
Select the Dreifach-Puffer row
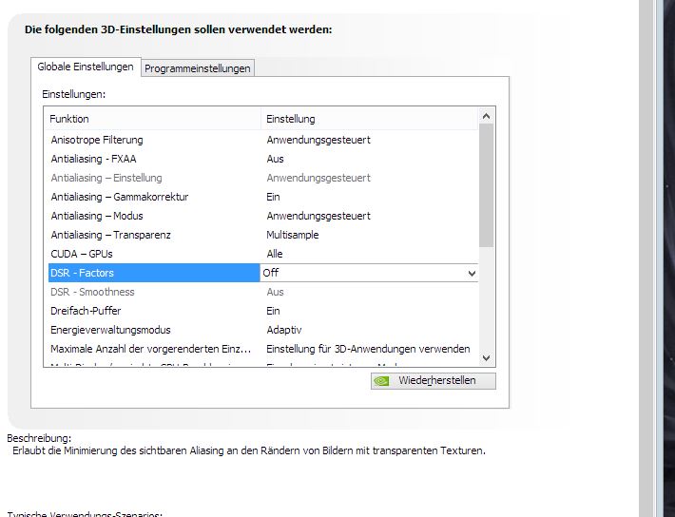click(x=262, y=311)
